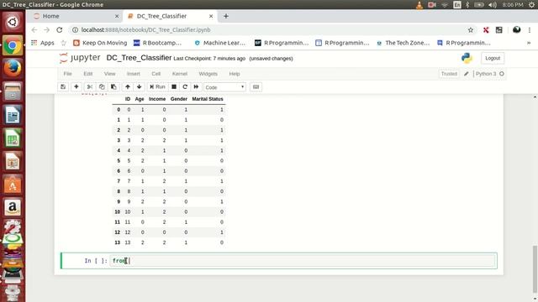Open the Insert menu
The height and width of the screenshot is (302, 538).
pos(134,74)
